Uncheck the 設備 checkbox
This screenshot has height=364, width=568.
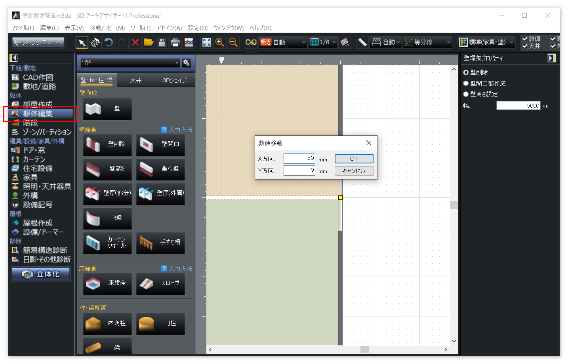[525, 39]
